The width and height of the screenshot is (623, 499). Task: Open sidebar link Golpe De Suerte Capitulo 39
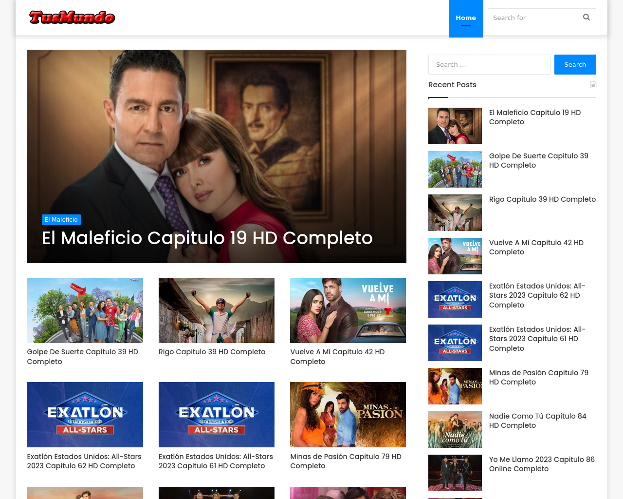pos(539,160)
